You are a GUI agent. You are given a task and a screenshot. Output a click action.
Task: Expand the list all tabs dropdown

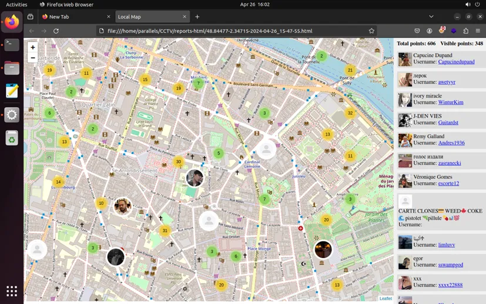[x=431, y=17]
